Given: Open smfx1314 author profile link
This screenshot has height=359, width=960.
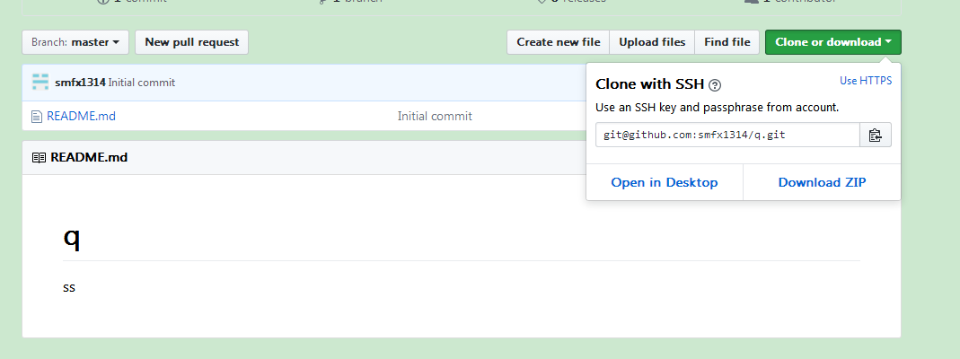Looking at the screenshot, I should [80, 83].
